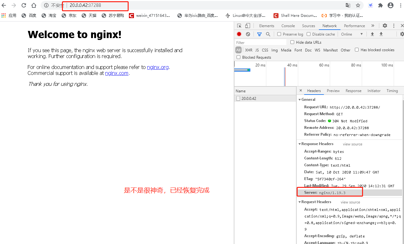Open the Response tab of request
This screenshot has width=404, height=244.
[x=353, y=91]
